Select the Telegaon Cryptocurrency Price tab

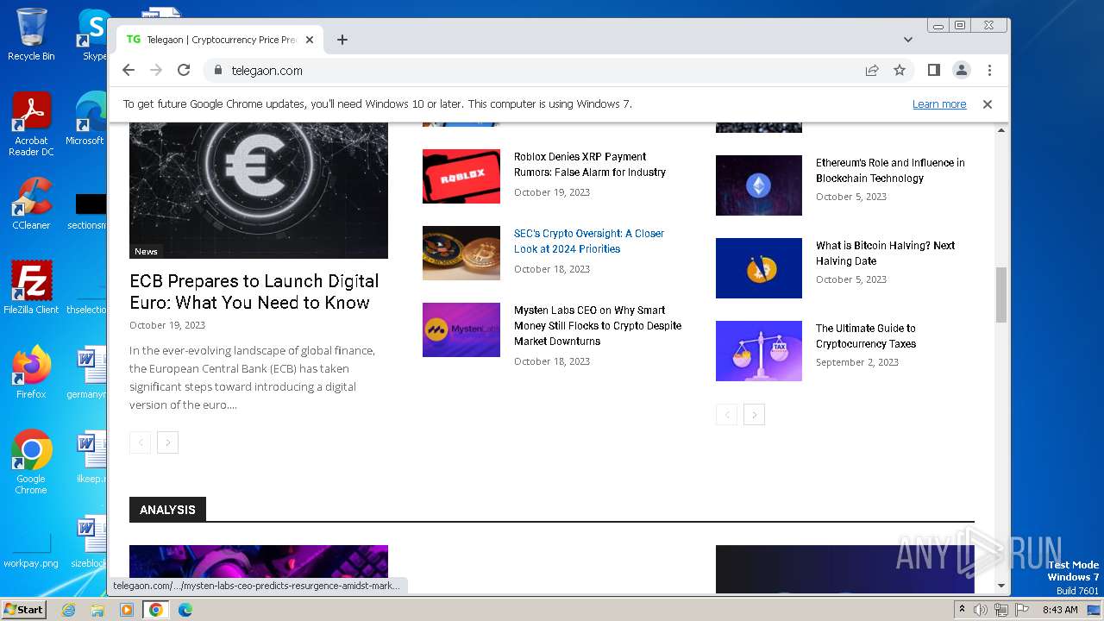220,40
